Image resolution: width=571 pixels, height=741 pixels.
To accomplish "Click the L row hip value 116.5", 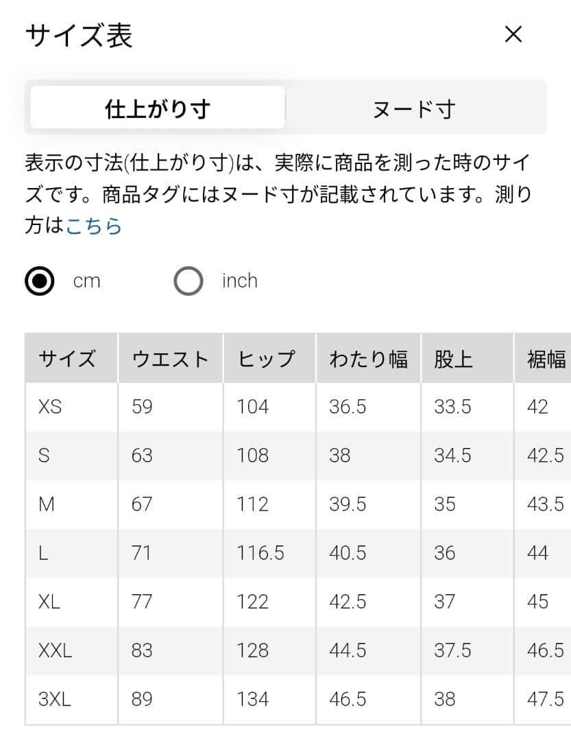I will (260, 553).
